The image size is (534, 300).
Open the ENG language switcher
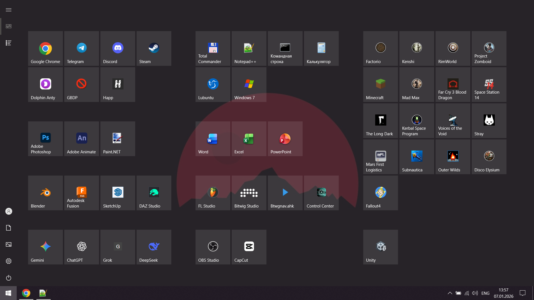(x=485, y=293)
